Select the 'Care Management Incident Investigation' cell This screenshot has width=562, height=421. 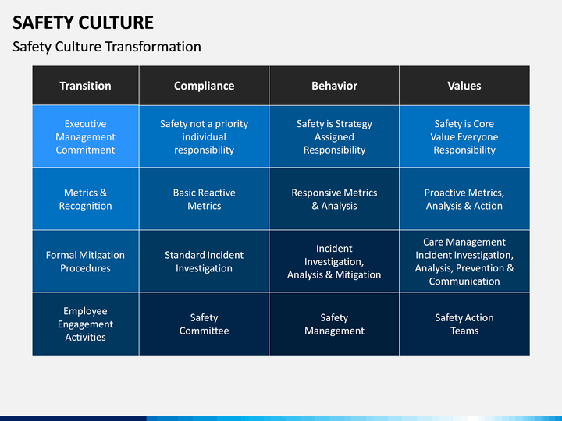(x=464, y=261)
